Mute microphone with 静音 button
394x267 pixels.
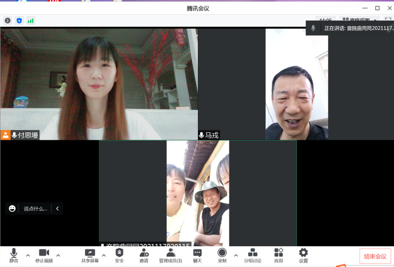(x=14, y=256)
